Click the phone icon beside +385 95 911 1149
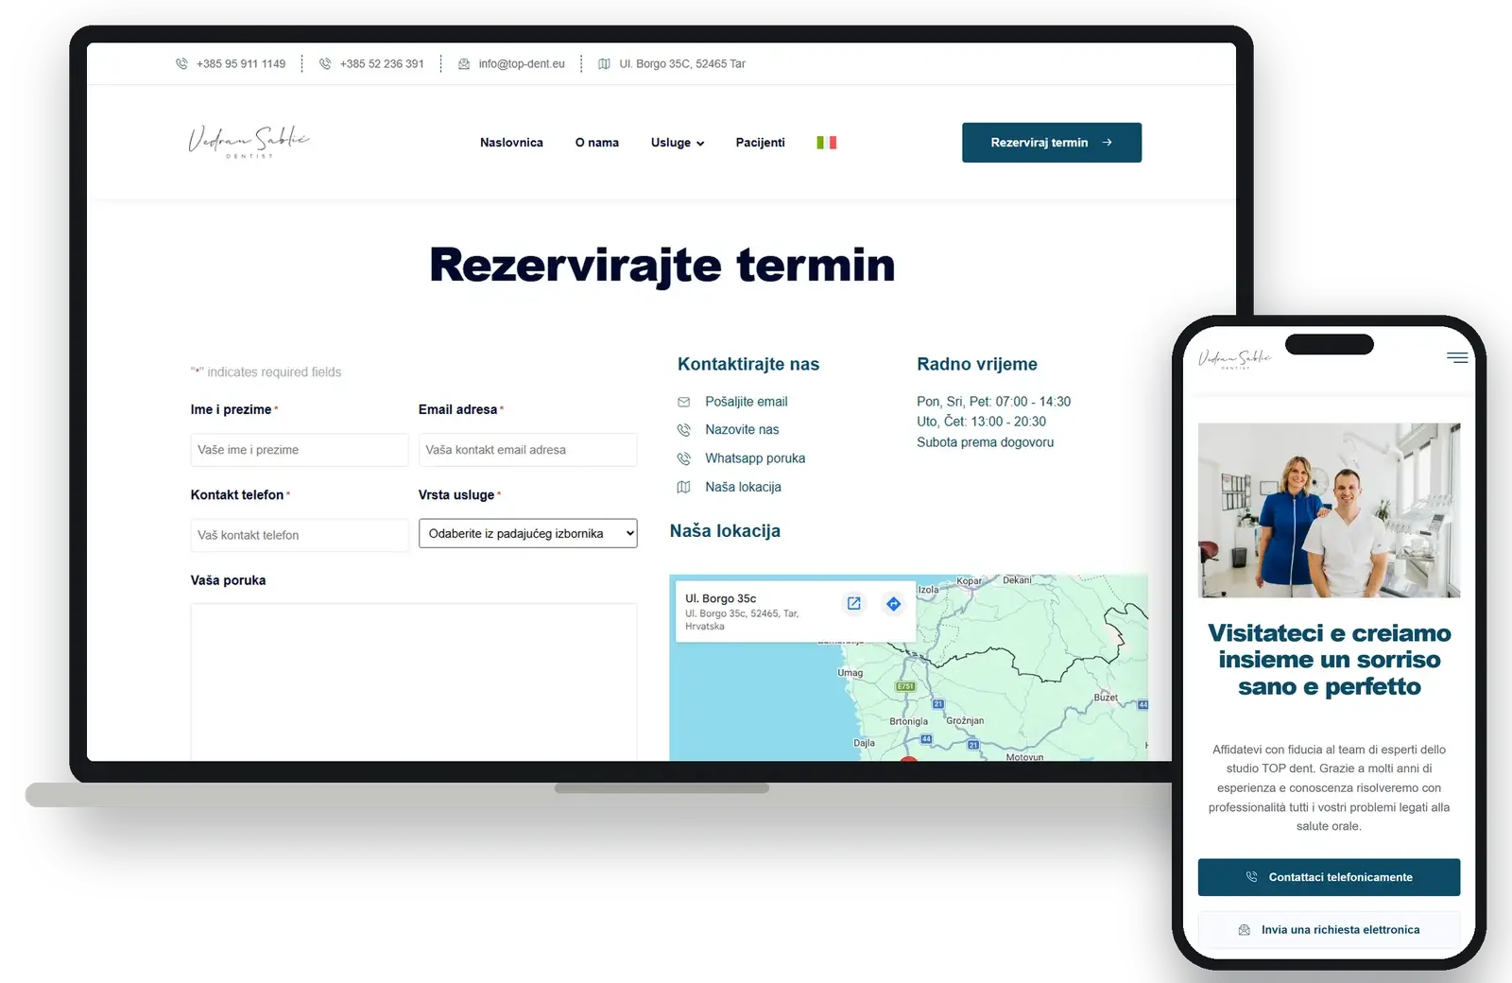The width and height of the screenshot is (1512, 983). pyautogui.click(x=181, y=64)
